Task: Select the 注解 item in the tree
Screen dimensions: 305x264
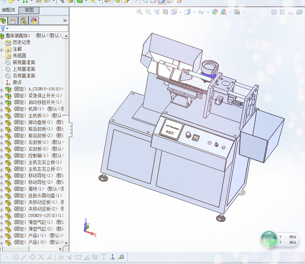Action: coord(17,49)
